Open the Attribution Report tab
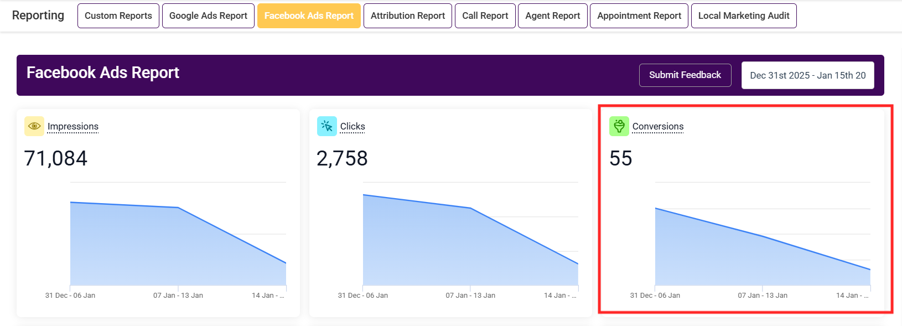This screenshot has width=902, height=326. tap(408, 15)
